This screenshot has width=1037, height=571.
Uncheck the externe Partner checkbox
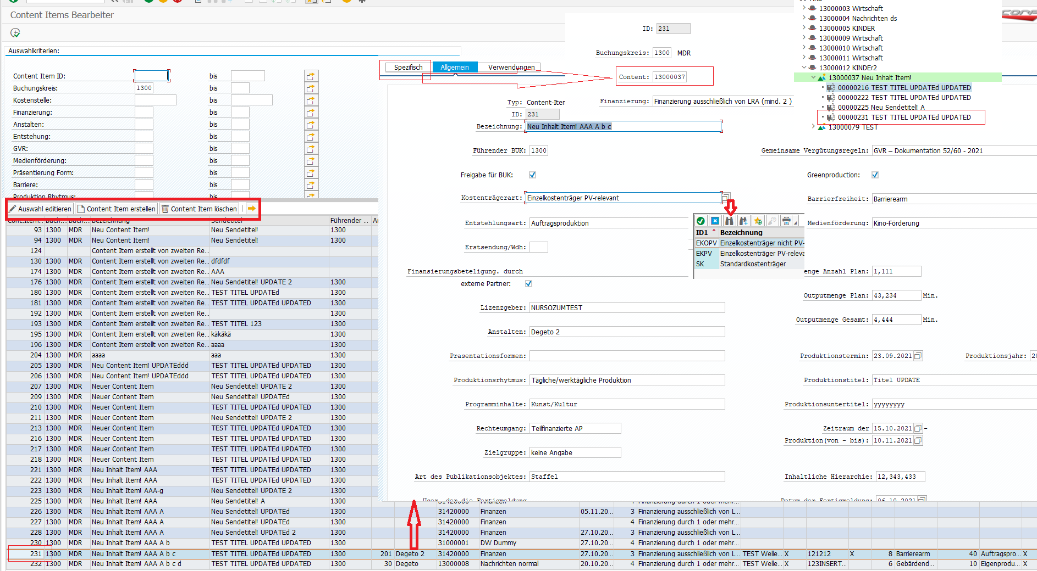click(528, 284)
